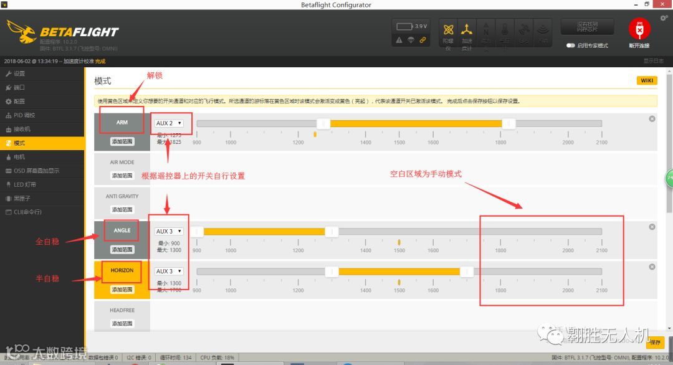
Task: Click the battery voltage indicator icon
Action: (404, 27)
